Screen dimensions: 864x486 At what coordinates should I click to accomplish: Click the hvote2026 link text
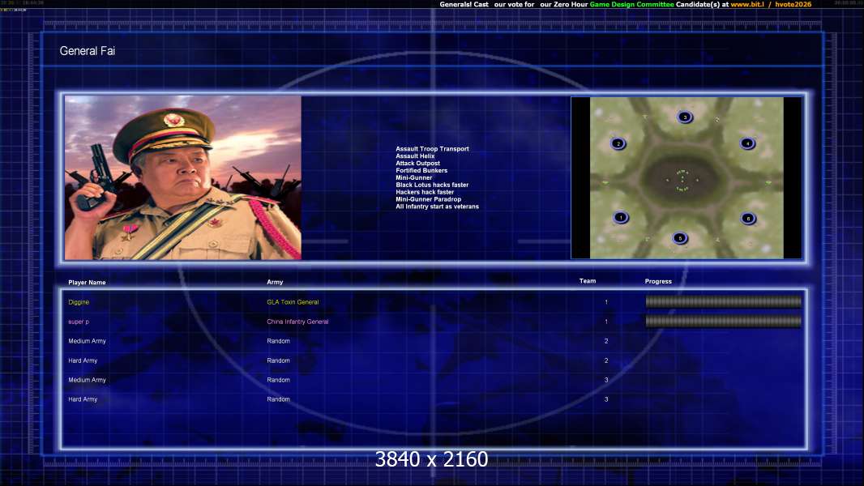pyautogui.click(x=793, y=5)
